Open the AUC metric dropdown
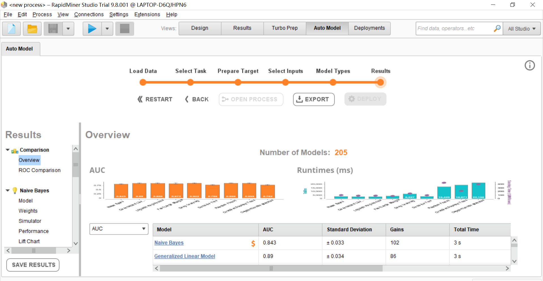Image resolution: width=543 pixels, height=281 pixels. pos(119,229)
